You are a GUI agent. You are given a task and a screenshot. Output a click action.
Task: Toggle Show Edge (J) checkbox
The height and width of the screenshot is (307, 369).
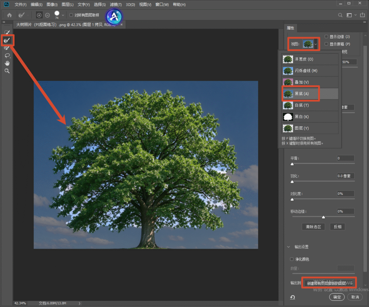326,36
